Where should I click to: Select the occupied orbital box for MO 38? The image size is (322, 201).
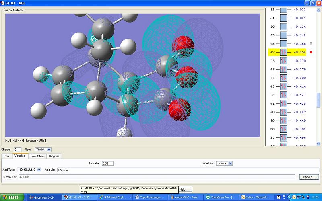(283, 129)
